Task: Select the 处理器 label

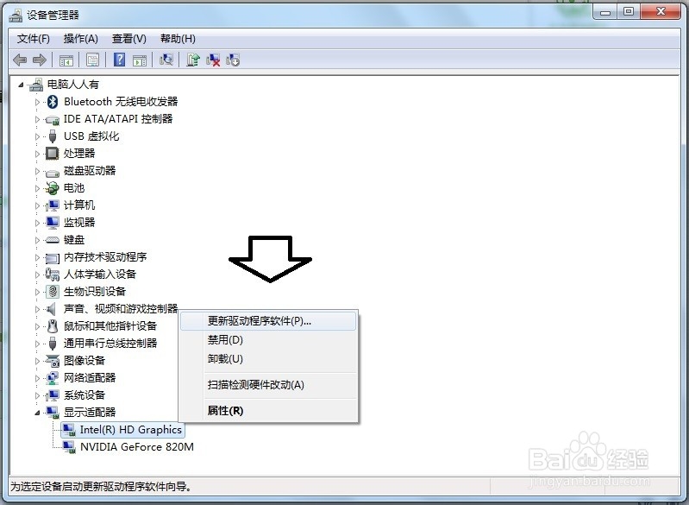Action: (79, 153)
